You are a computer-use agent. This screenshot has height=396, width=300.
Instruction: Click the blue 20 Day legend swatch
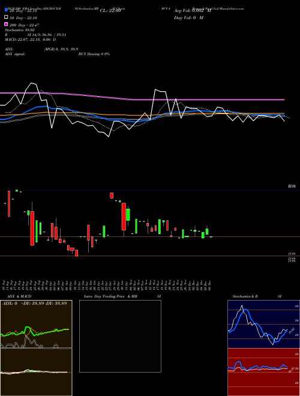(7, 10)
